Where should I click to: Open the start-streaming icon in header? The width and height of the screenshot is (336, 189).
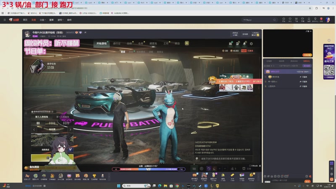tap(302, 20)
